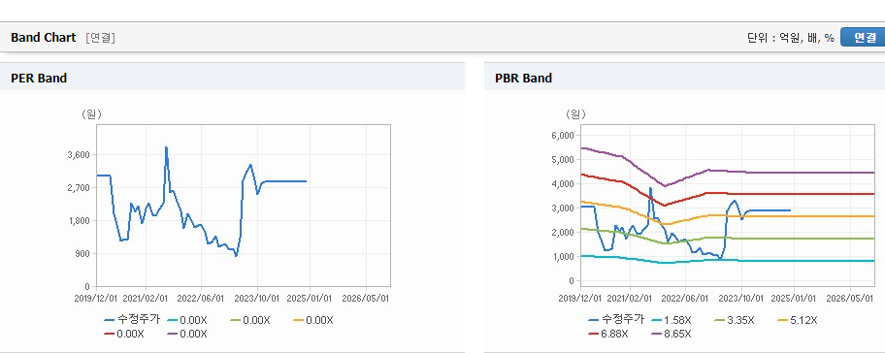Click the 4,000 axis label in PBR chart
The width and height of the screenshot is (885, 353).
tap(562, 184)
